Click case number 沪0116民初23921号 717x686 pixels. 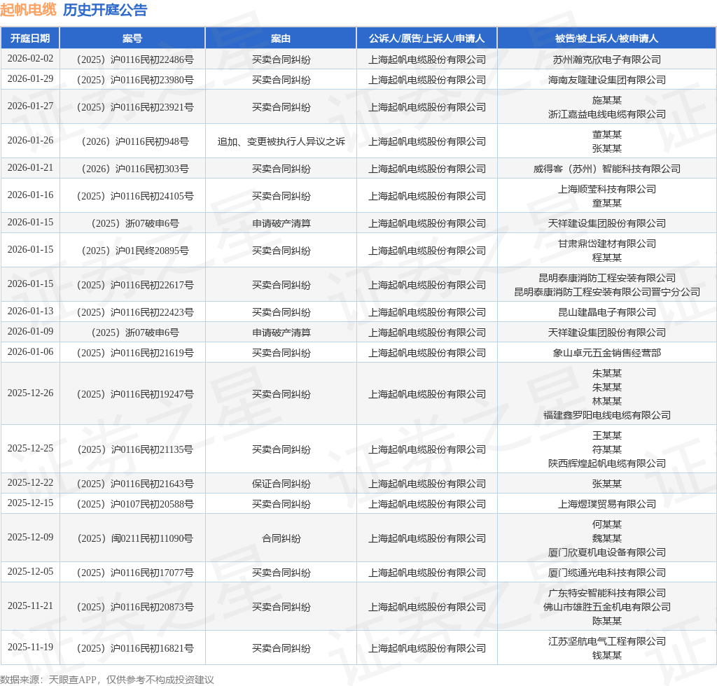pos(152,107)
